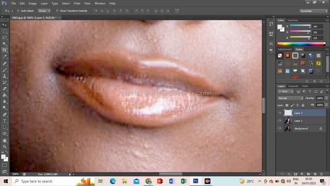This screenshot has height=186, width=330.
Task: Select the Brush tool
Action: [x=5, y=69]
